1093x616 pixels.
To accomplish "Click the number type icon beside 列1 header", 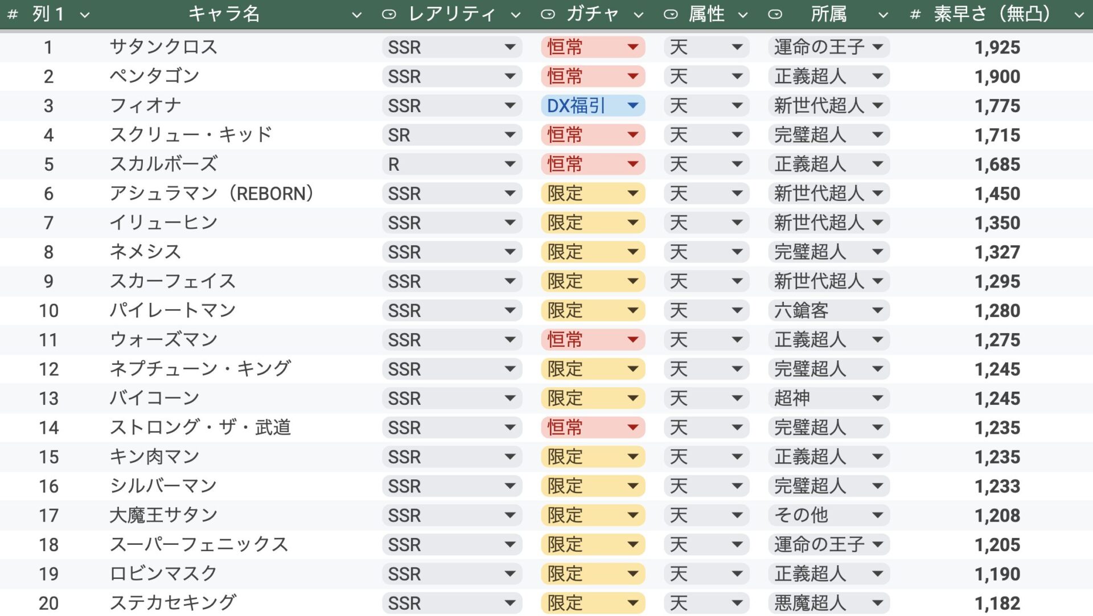I will (12, 15).
